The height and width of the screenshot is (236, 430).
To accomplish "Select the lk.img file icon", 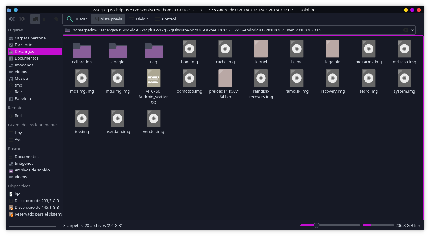I will [297, 49].
